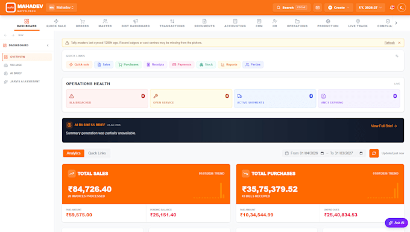Viewport: 410px width, 232px height.
Task: Open Jarvis AI Assistant in sidebar
Action: pyautogui.click(x=27, y=82)
